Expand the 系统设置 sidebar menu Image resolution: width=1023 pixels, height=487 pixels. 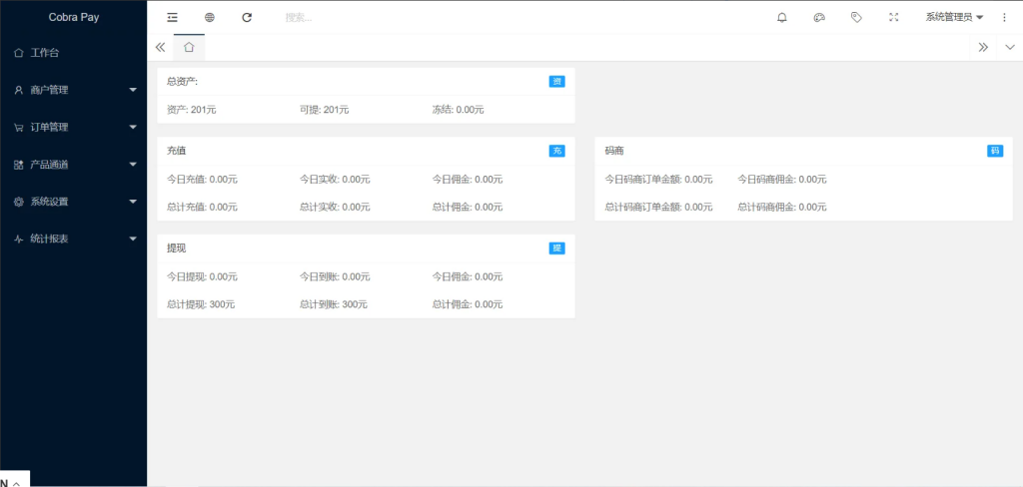(73, 202)
